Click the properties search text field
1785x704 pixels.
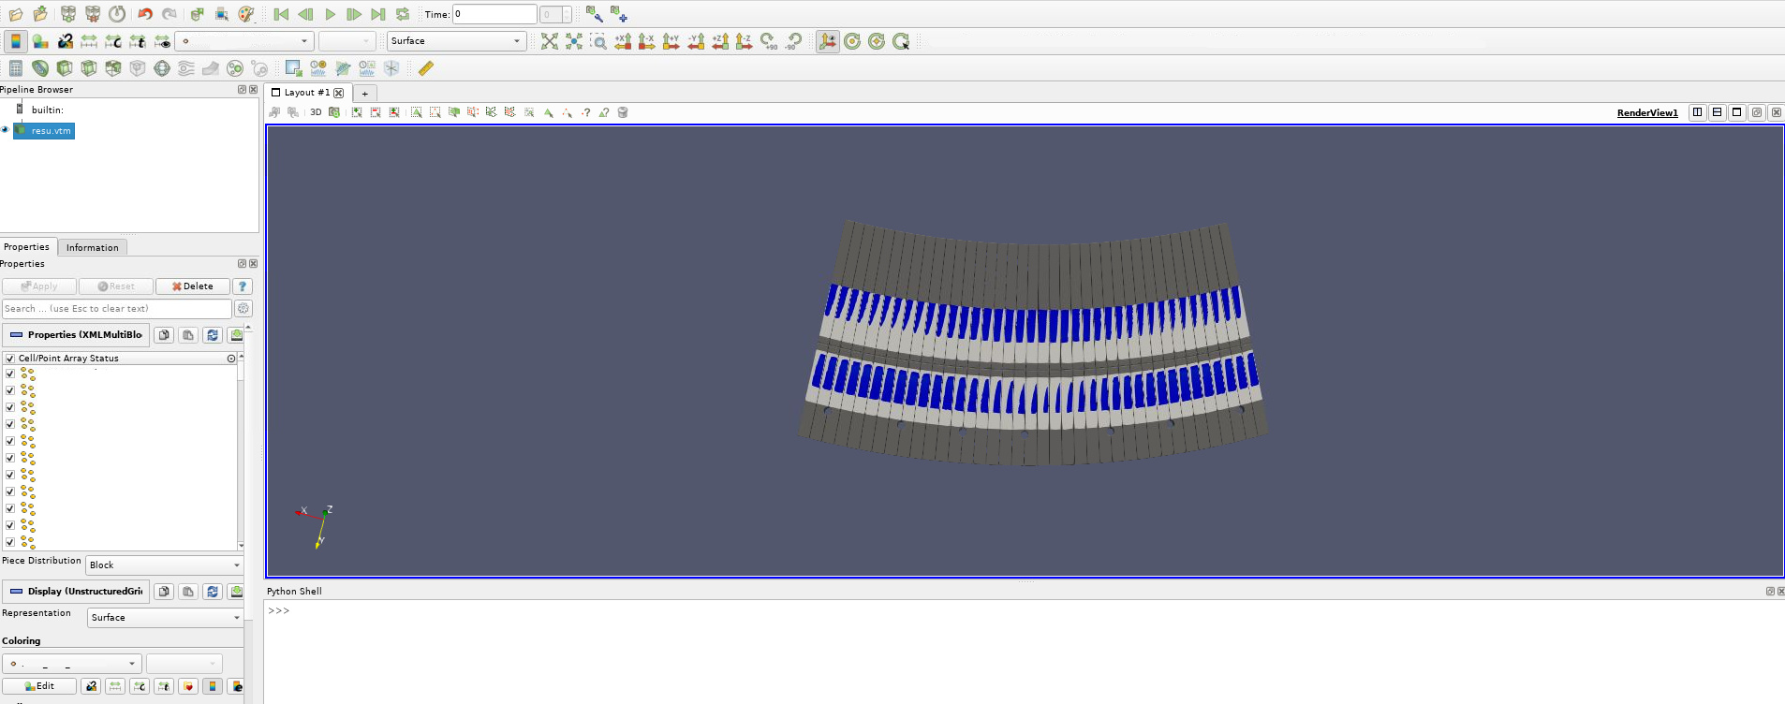[116, 309]
